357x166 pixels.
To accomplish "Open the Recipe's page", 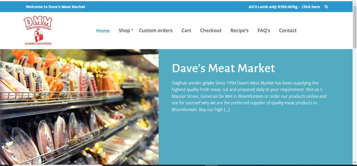I will pyautogui.click(x=240, y=30).
